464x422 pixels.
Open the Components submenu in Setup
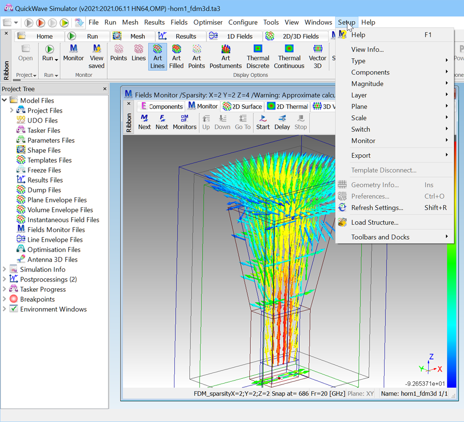[x=395, y=72]
